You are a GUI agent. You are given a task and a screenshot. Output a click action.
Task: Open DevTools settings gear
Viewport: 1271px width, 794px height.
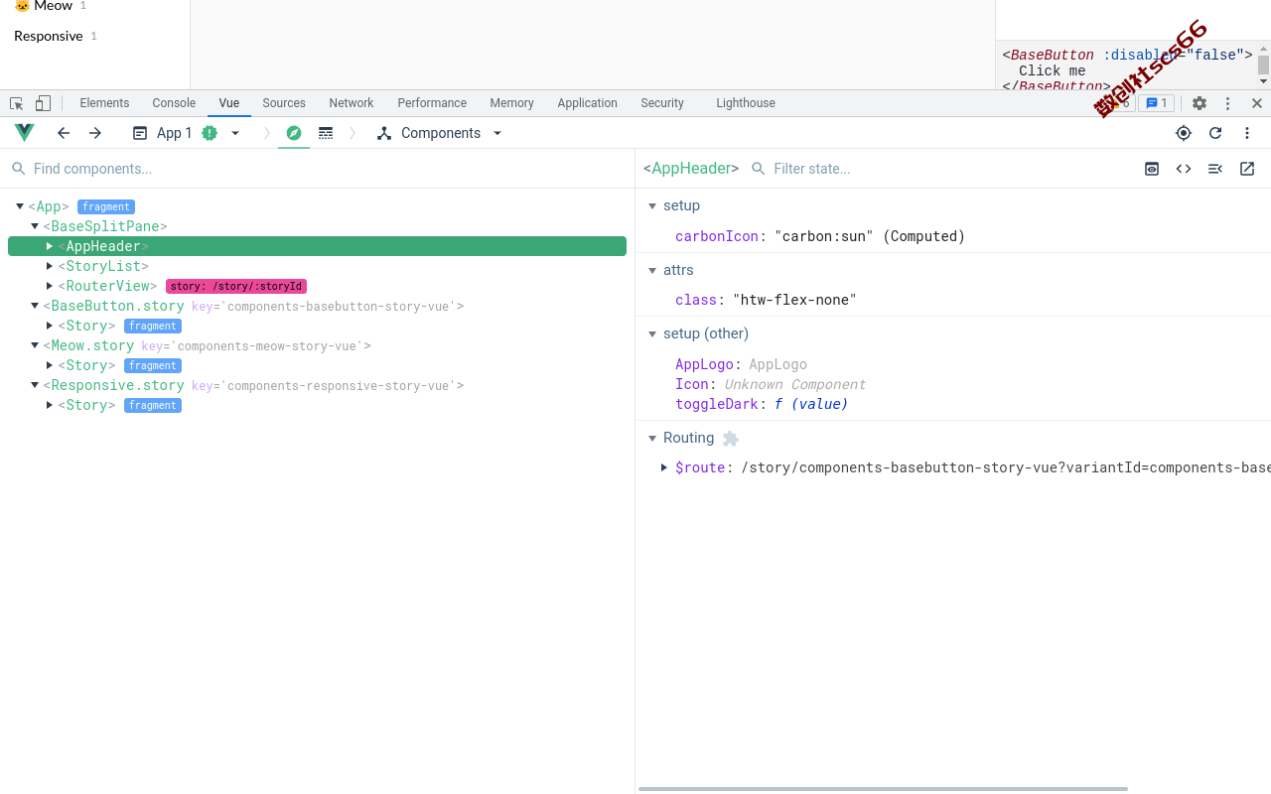click(1200, 103)
